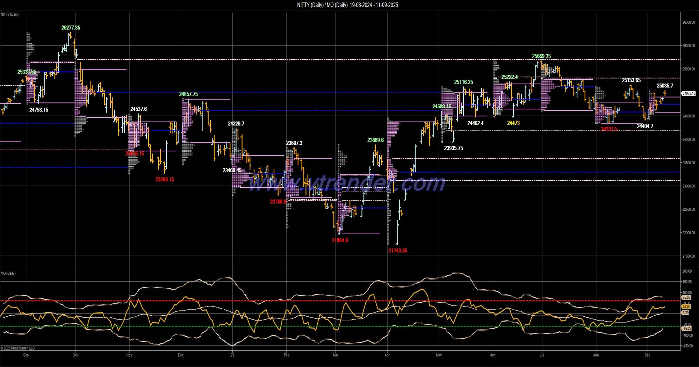Click the price label 24537.6

click(x=138, y=109)
